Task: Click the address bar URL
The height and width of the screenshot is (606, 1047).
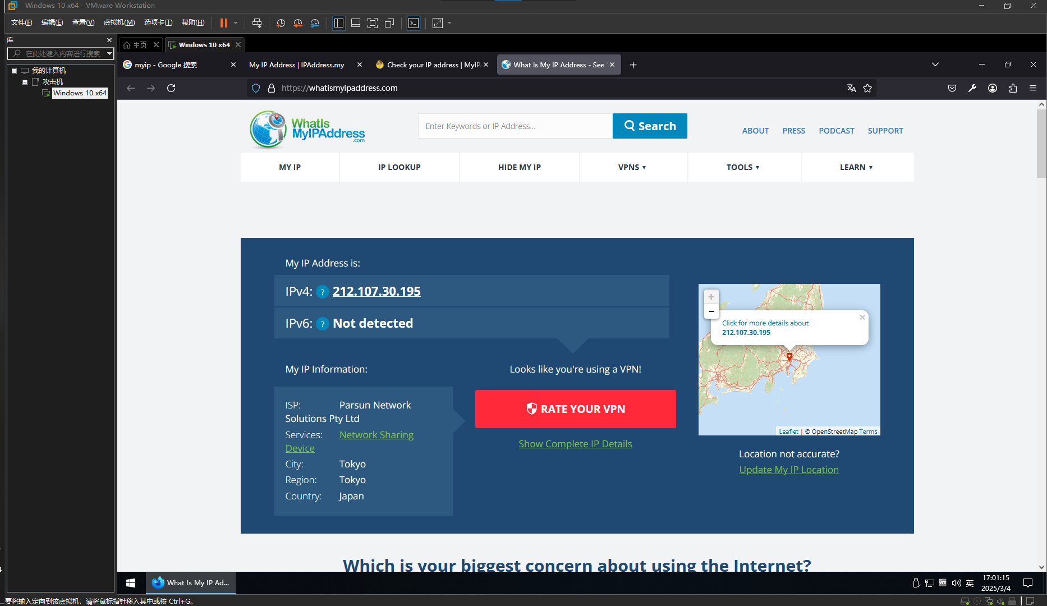Action: [339, 88]
